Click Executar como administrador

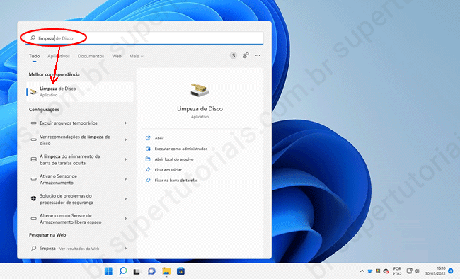click(181, 149)
